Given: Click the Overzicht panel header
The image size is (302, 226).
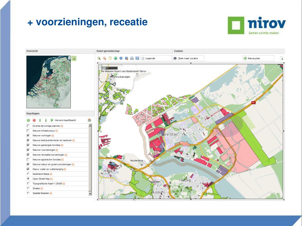Looking at the screenshot, I should click(x=60, y=51).
